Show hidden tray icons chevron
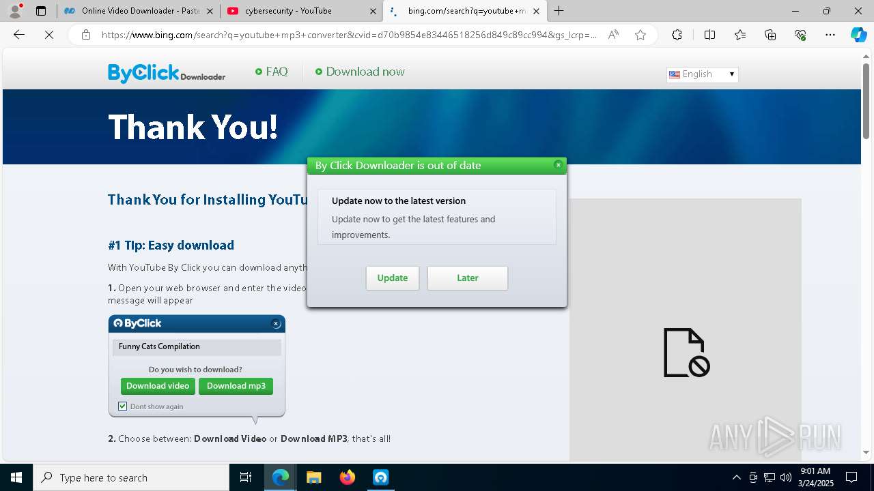874x491 pixels. click(736, 477)
